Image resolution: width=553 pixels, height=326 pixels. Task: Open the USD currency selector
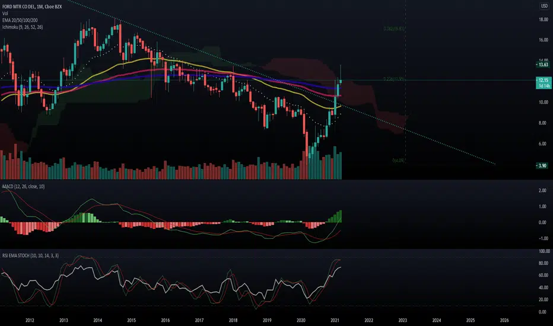[545, 6]
